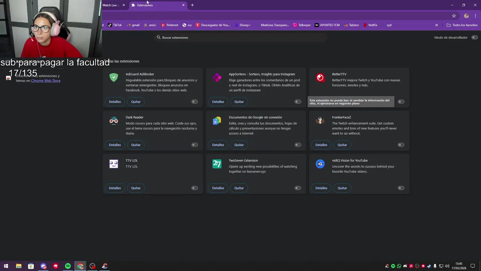481x271 pixels.
Task: Open Detalles for FrankerFaceZ
Action: coord(321,145)
